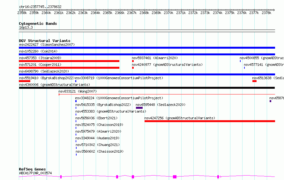Click the 2370k ruler tick label
The width and height of the screenshot is (284, 180).
click(x=168, y=13)
